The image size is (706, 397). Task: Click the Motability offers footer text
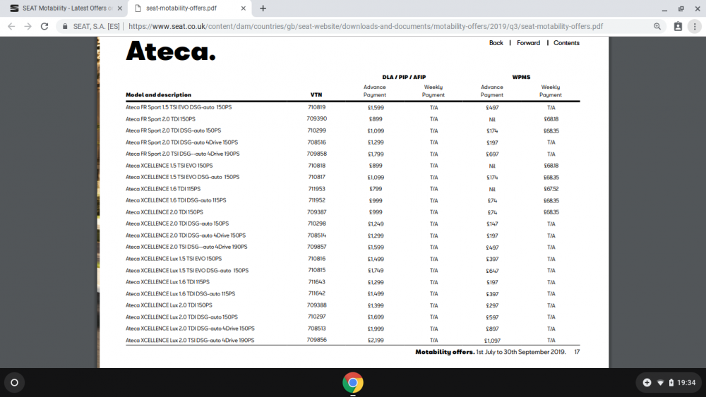pos(491,352)
